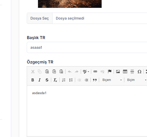The image size is (147, 137).
Task: Click the Paste clipboard icon
Action: click(x=47, y=72)
